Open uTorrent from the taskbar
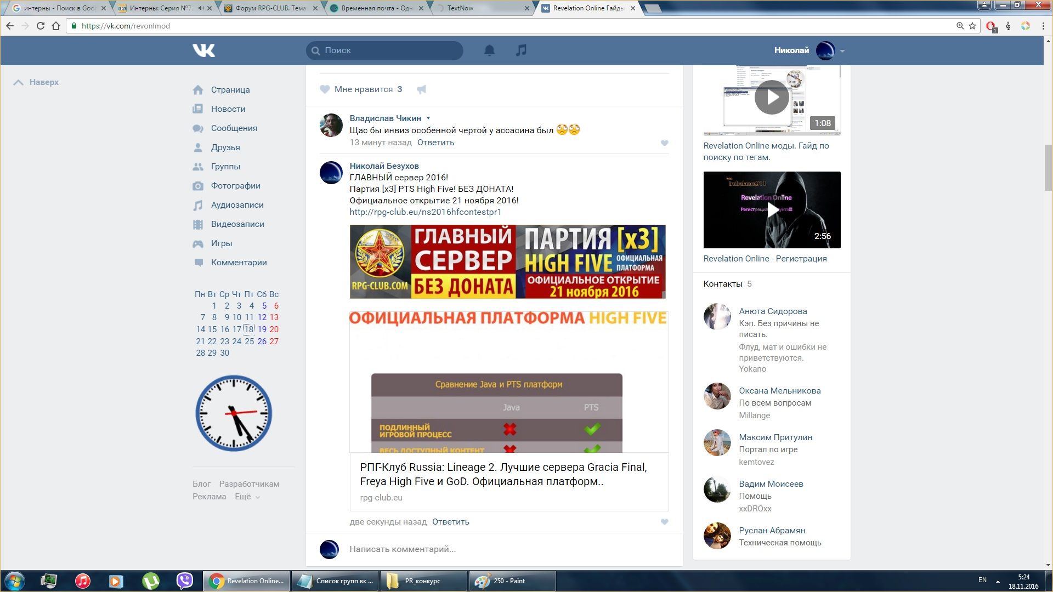This screenshot has height=592, width=1053. 150,580
